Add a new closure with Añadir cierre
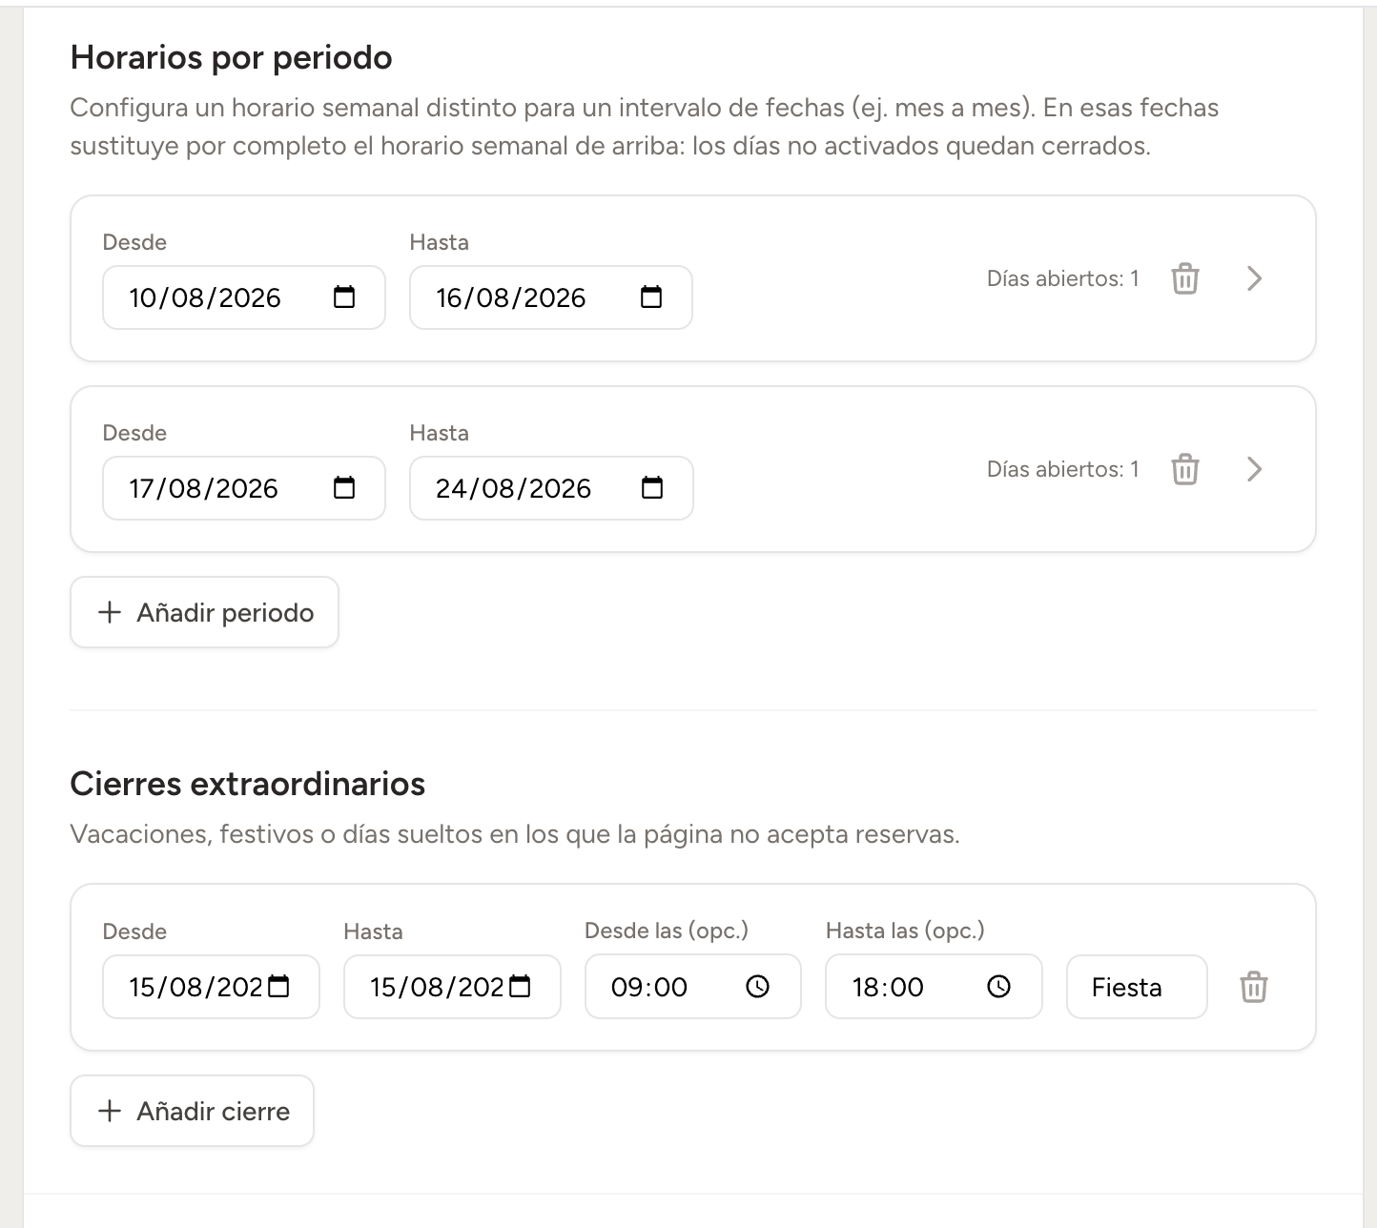Viewport: 1377px width, 1228px height. [x=192, y=1111]
